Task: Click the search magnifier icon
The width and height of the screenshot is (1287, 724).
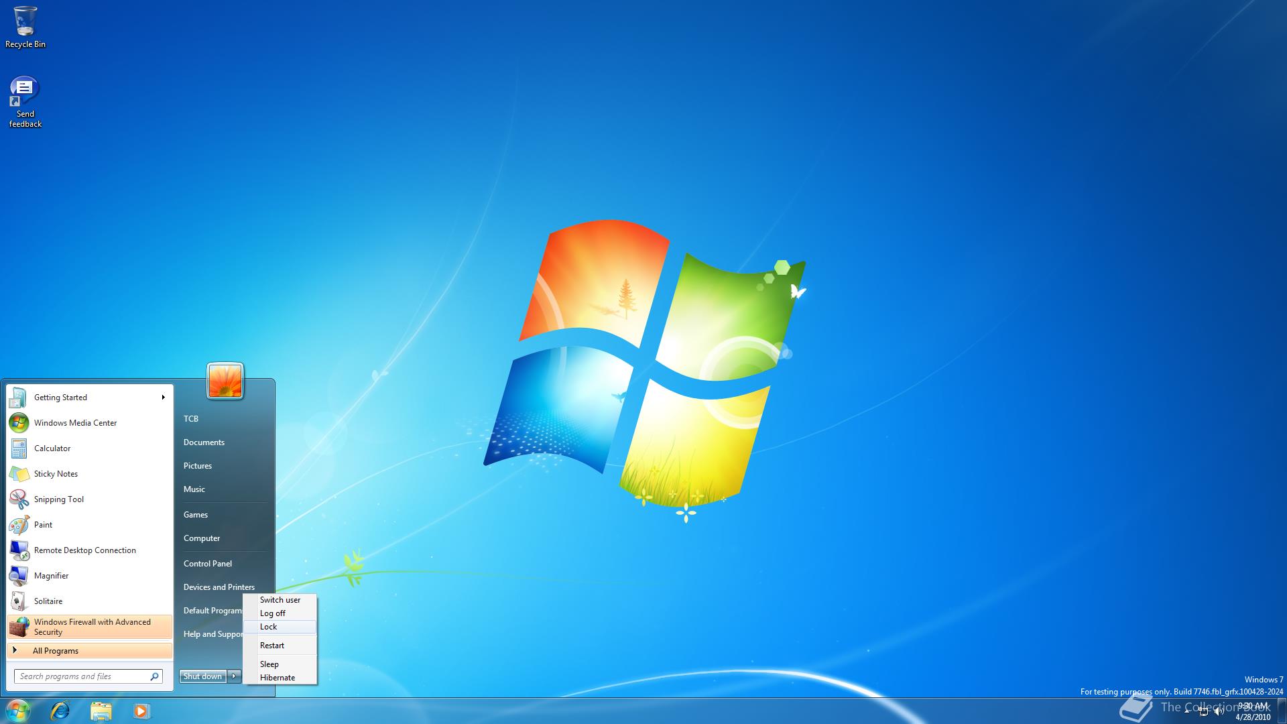Action: coord(154,676)
